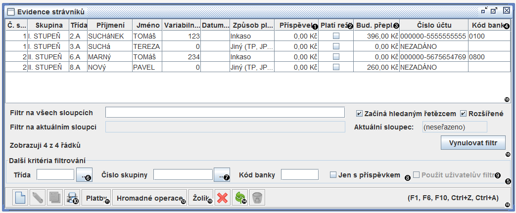516x213 pixels.
Task: Click the 'Filtr na všech sloupcích' text field
Action: coord(225,112)
